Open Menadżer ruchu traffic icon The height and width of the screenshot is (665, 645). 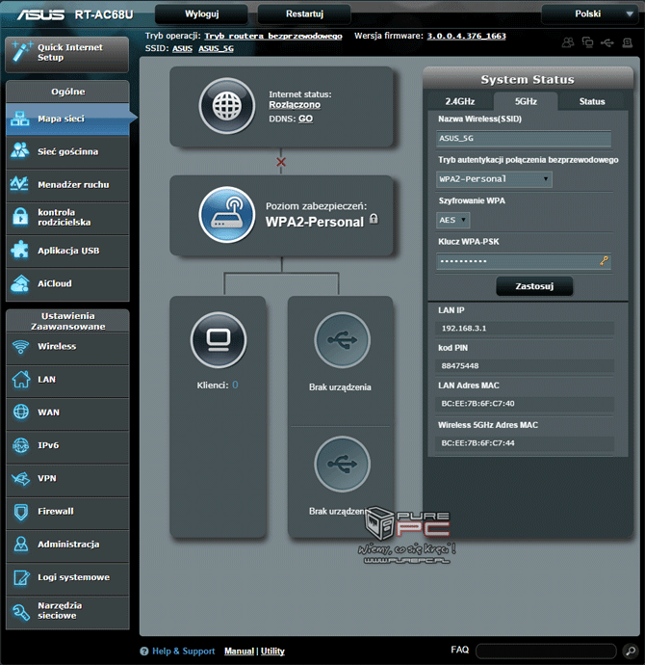[x=20, y=184]
